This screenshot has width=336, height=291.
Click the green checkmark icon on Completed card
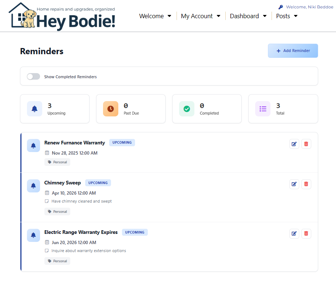[x=186, y=109]
